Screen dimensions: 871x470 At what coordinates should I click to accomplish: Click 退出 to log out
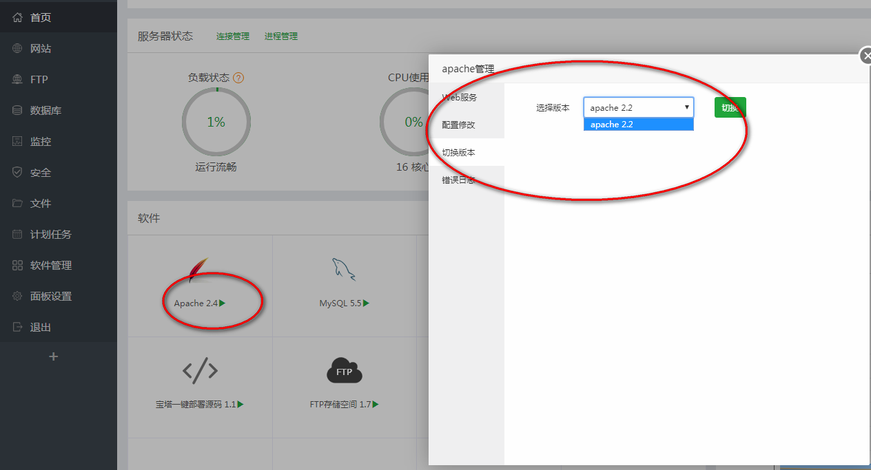(x=59, y=327)
